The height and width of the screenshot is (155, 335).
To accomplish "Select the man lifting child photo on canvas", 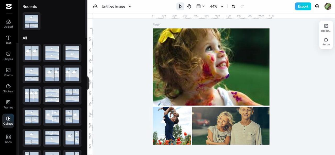I will coord(172,126).
